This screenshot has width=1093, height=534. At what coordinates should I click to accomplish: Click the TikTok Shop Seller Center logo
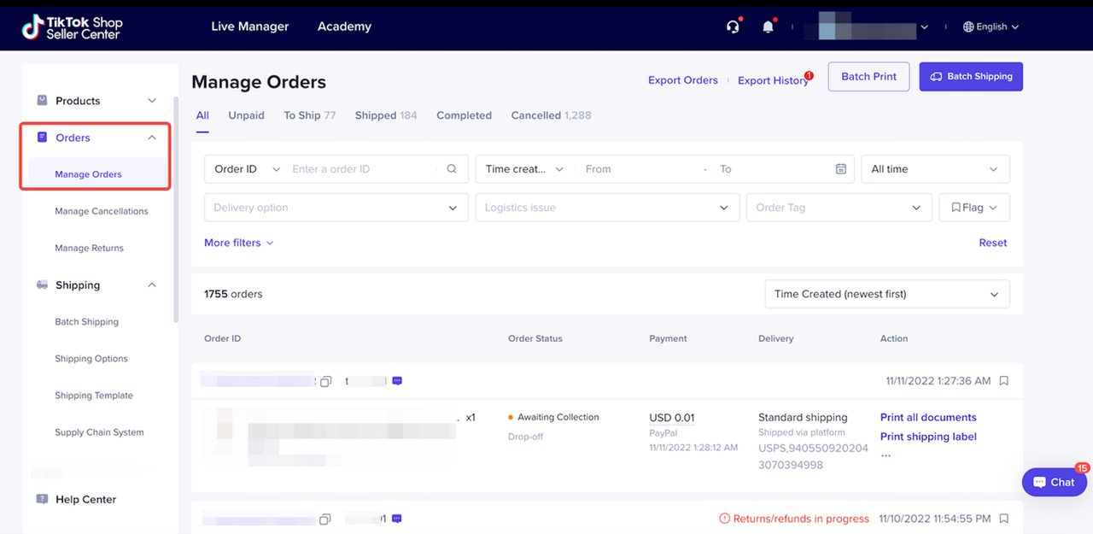[73, 27]
